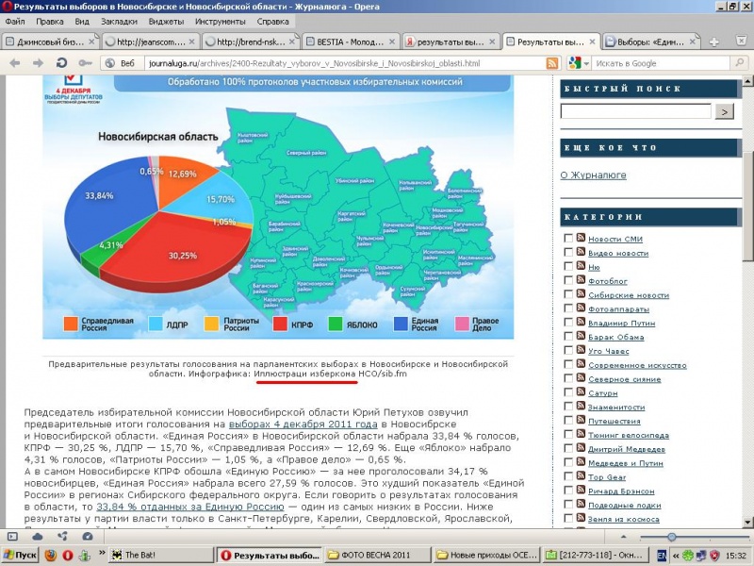
Task: Click the RSS feed icon in address bar
Action: point(551,63)
